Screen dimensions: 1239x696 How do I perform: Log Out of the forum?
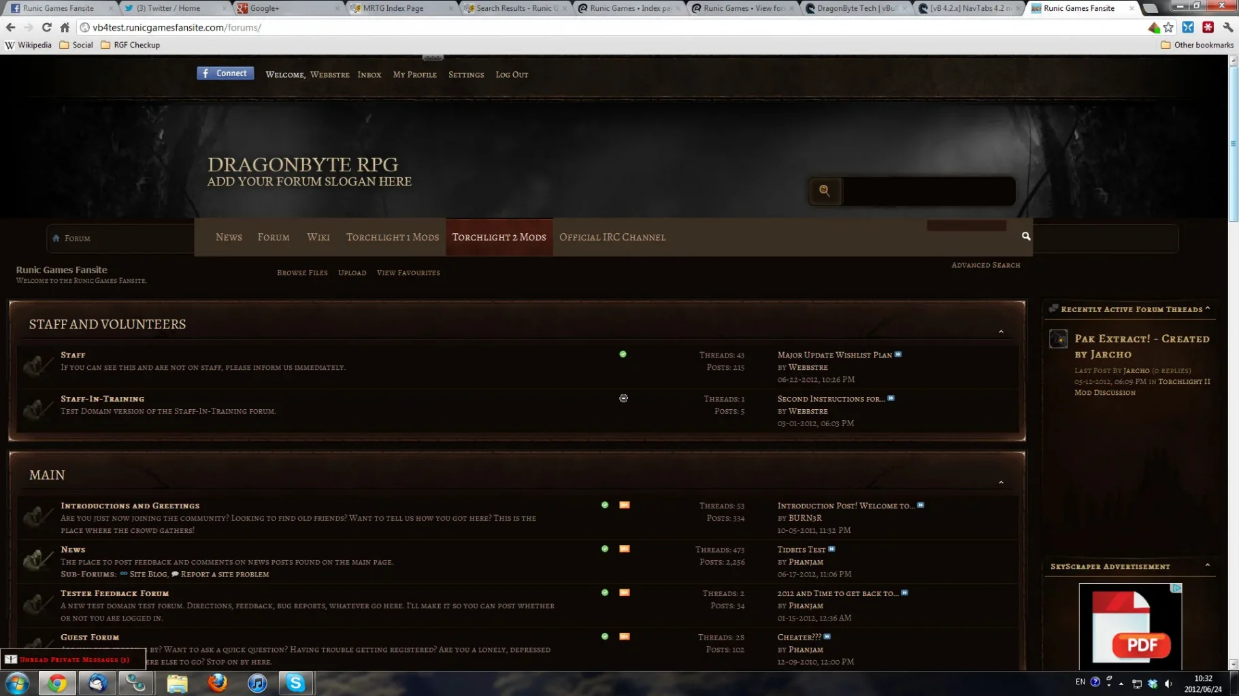coord(512,75)
